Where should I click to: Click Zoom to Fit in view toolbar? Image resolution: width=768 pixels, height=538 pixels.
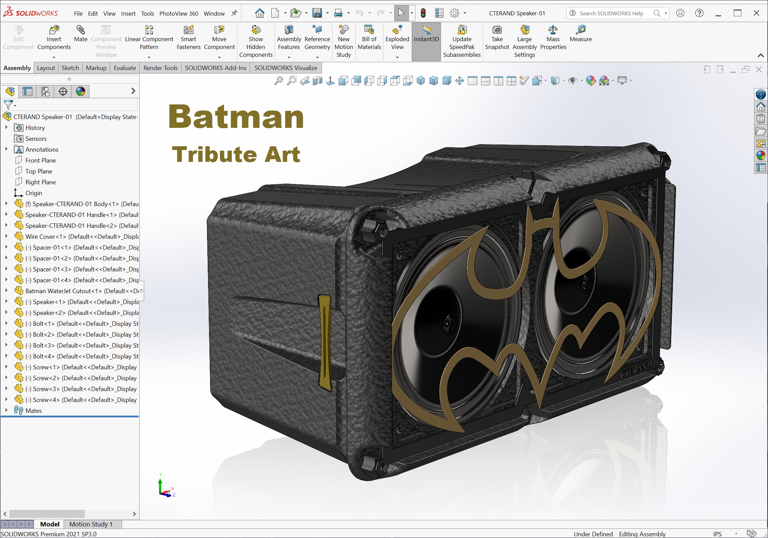point(278,81)
